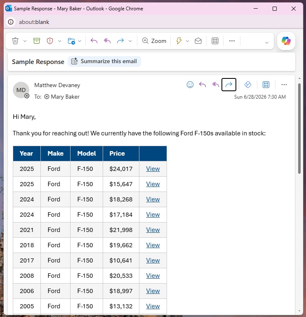Open View link for $18,268 truck
This screenshot has width=306, height=317.
(153, 199)
